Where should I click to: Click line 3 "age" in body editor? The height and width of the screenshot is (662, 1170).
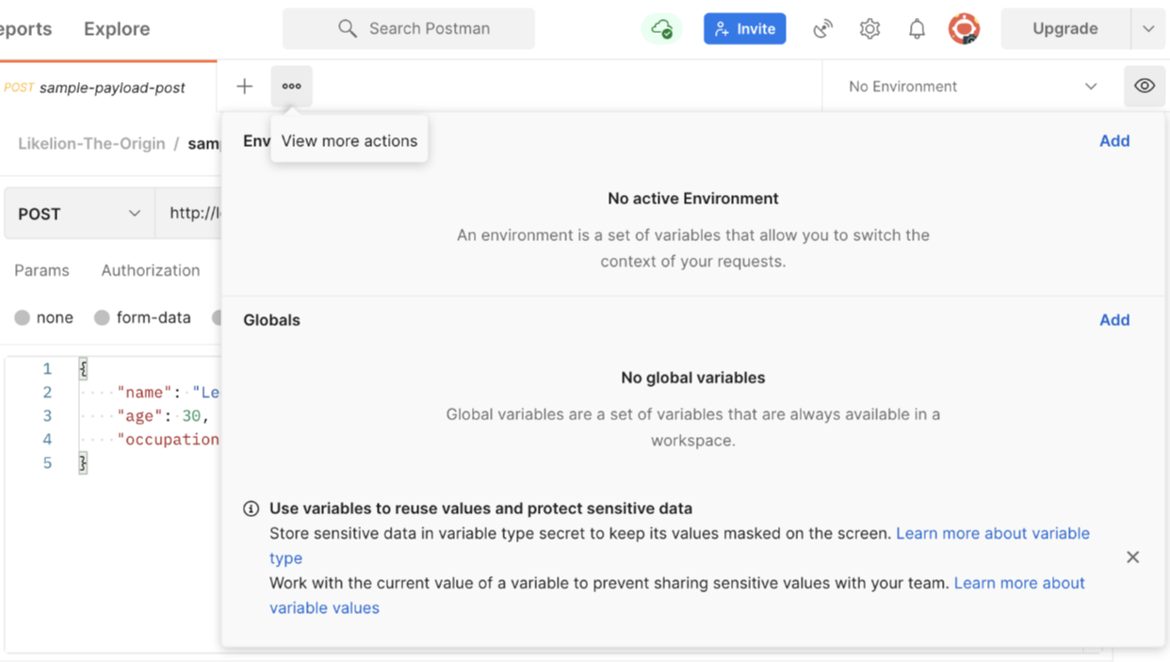[138, 415]
